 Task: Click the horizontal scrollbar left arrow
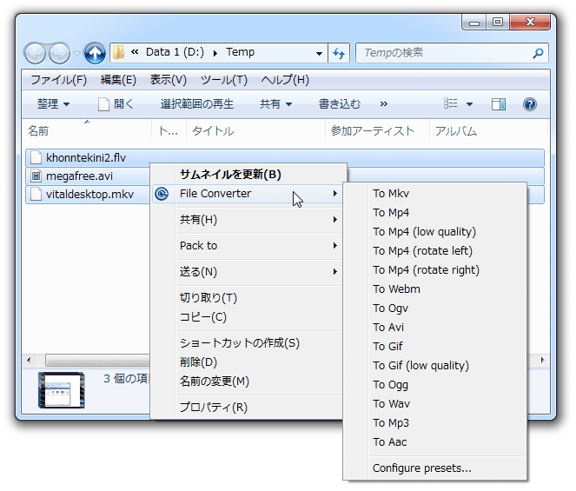(29, 360)
